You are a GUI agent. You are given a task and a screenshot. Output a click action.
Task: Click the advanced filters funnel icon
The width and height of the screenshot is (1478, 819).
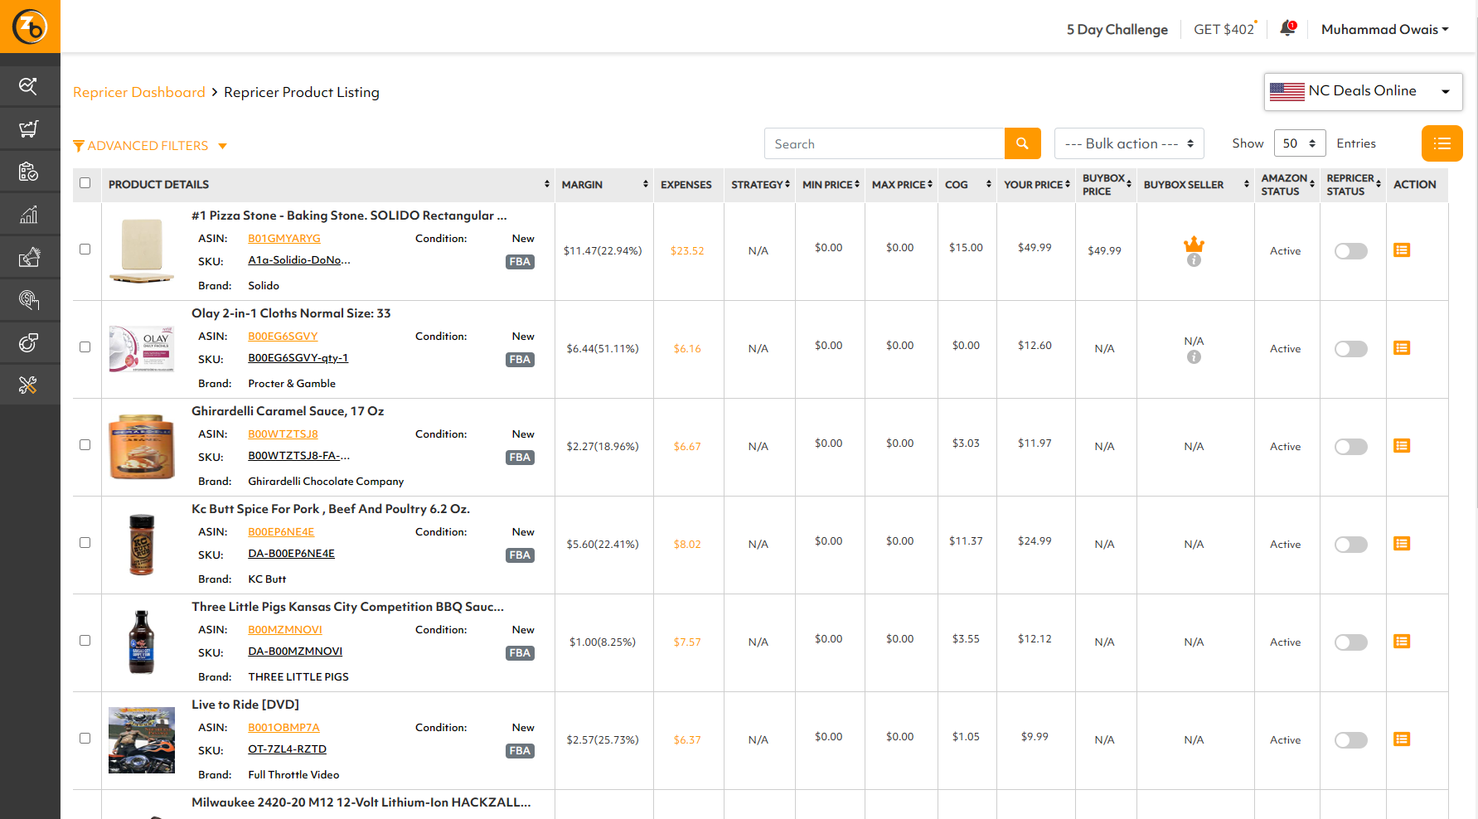[x=79, y=146]
